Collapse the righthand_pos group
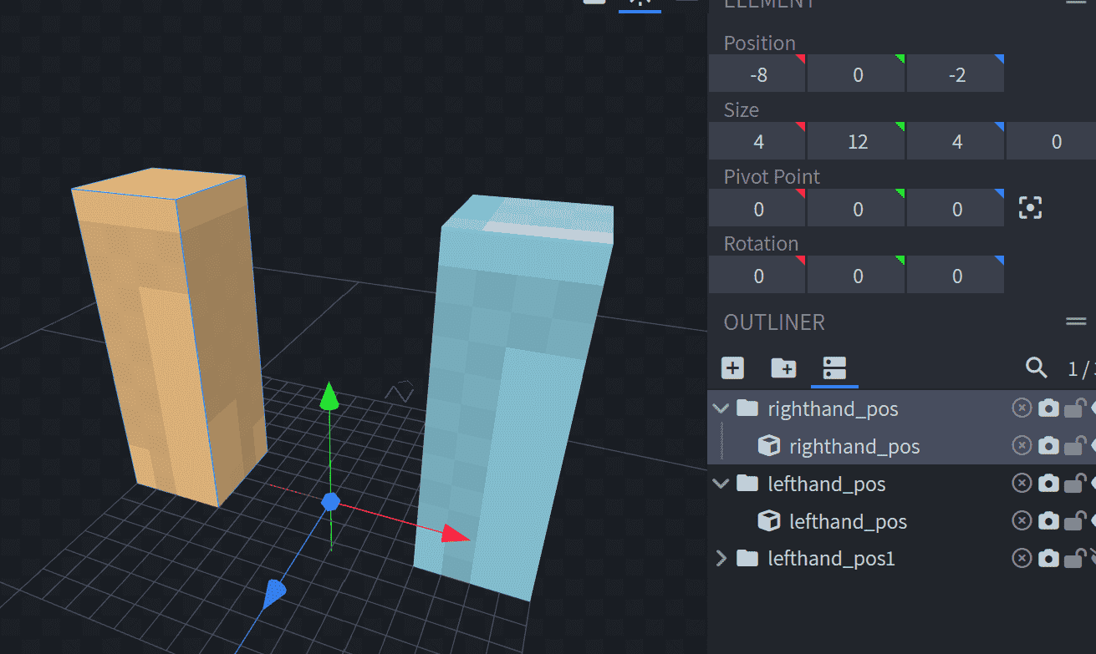 [x=721, y=408]
